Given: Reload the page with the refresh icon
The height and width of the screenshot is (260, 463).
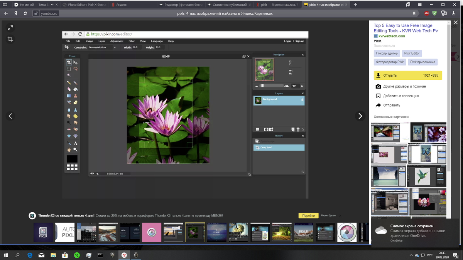Looking at the screenshot, I should pos(25,13).
